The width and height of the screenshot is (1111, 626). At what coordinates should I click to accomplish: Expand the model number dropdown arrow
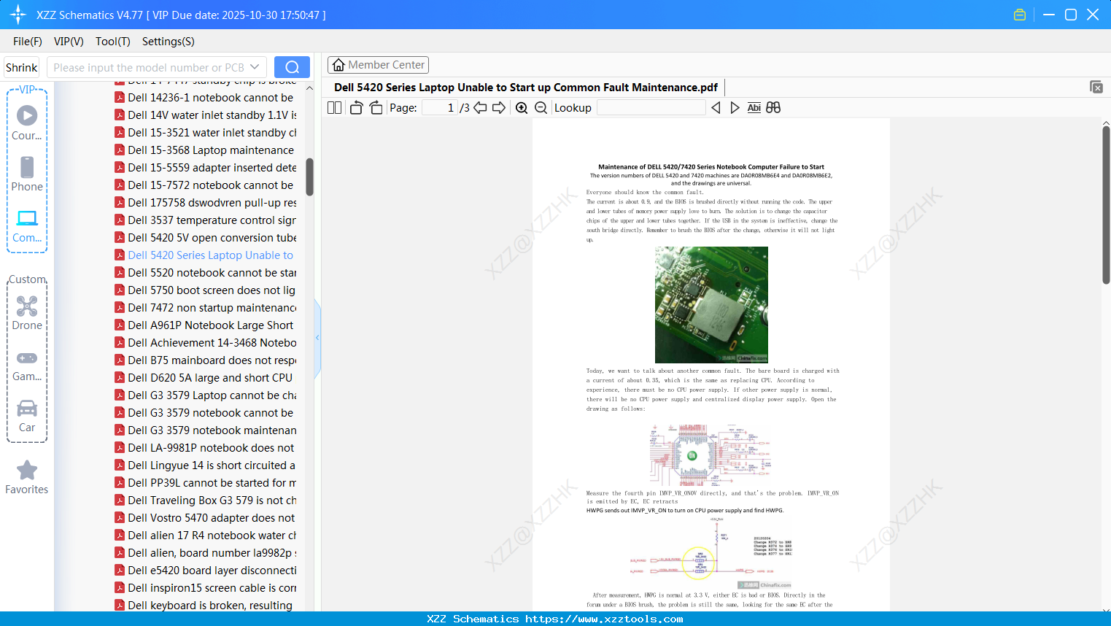[x=255, y=67]
